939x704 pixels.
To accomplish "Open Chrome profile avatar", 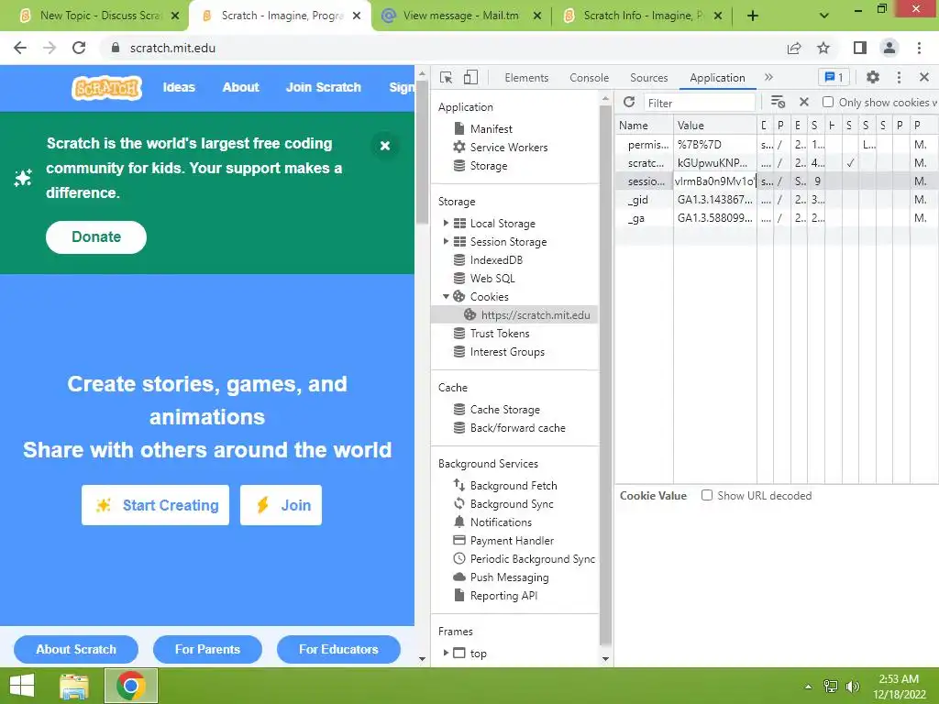I will click(x=889, y=48).
